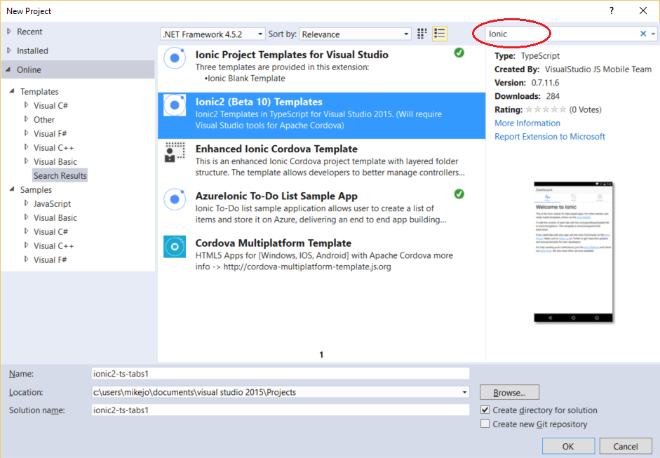Click the Enhanced Ionic Cordova Template icon

(x=175, y=152)
